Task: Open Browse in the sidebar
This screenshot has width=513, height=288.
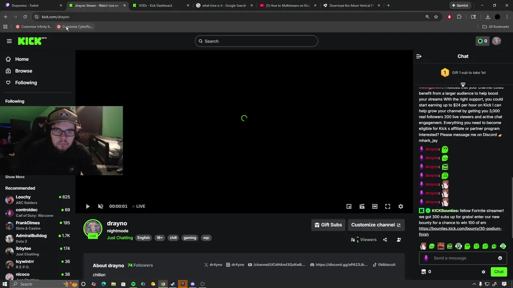Action: pos(24,71)
